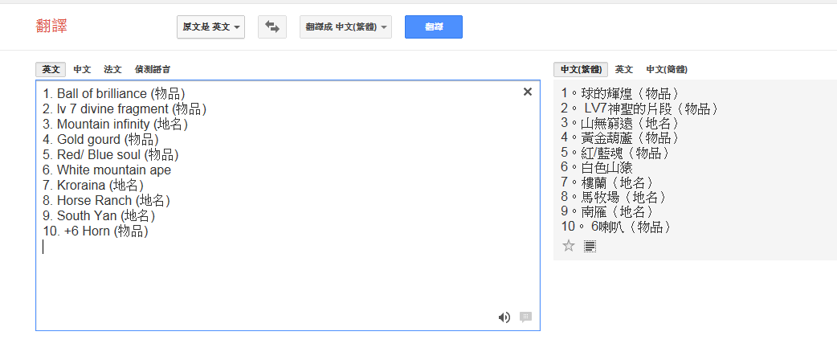This screenshot has height=352, width=837.
Task: Listen to the English source text
Action: pos(504,317)
